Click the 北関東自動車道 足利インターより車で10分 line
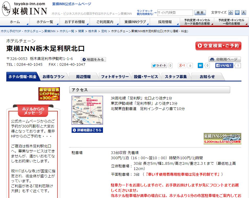The width and height of the screenshot is (249, 198). click(x=148, y=109)
